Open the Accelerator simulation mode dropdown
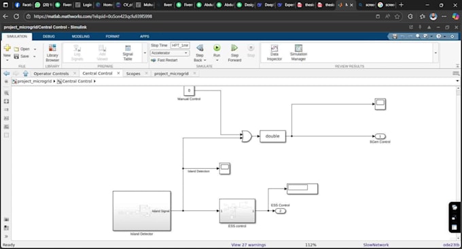This screenshot has width=462, height=249. click(170, 53)
